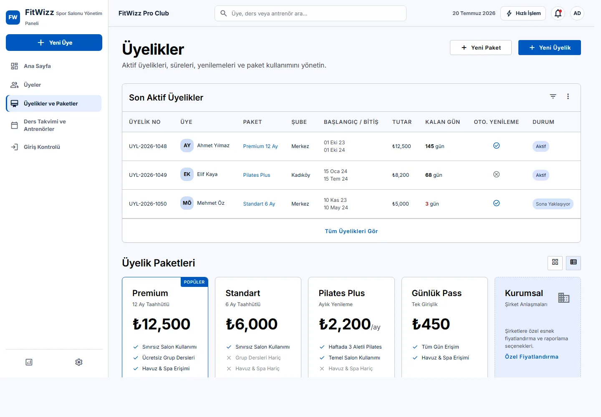This screenshot has width=601, height=417.
Task: Open Premium 12 Ay package link
Action: pyautogui.click(x=260, y=146)
